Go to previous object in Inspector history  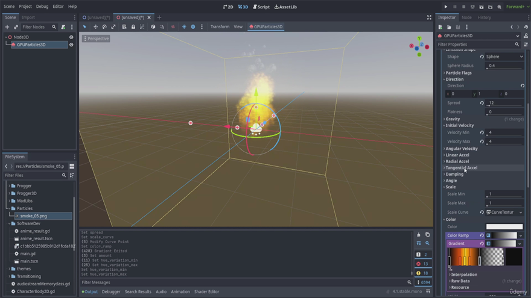point(512,27)
